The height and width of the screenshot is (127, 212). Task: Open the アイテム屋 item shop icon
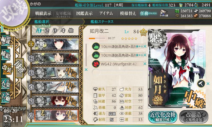point(164,13)
